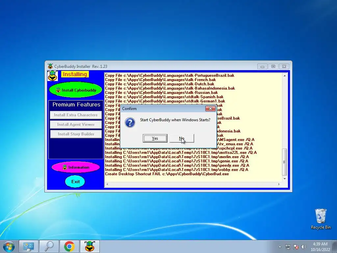Select the Recycle Bin desktop icon
This screenshot has height=253, width=337.
(321, 219)
